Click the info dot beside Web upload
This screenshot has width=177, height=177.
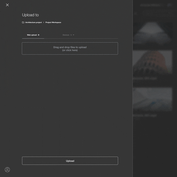[39, 35]
